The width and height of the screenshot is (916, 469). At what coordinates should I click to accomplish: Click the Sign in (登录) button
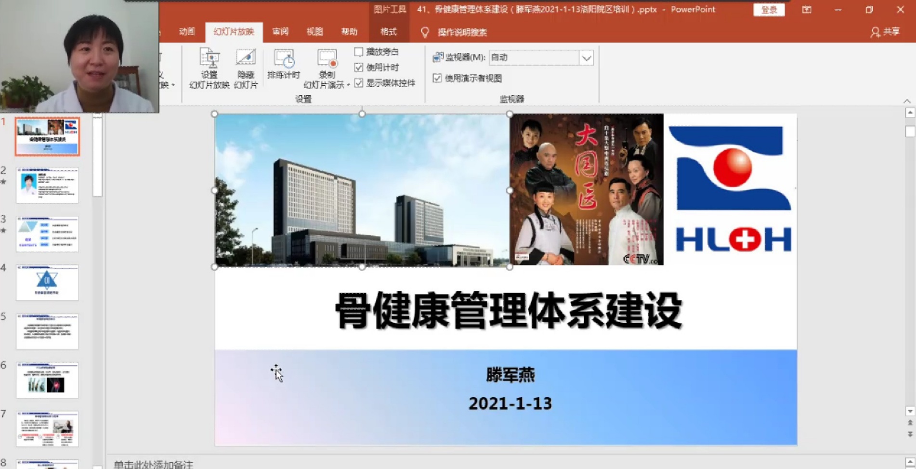(769, 10)
